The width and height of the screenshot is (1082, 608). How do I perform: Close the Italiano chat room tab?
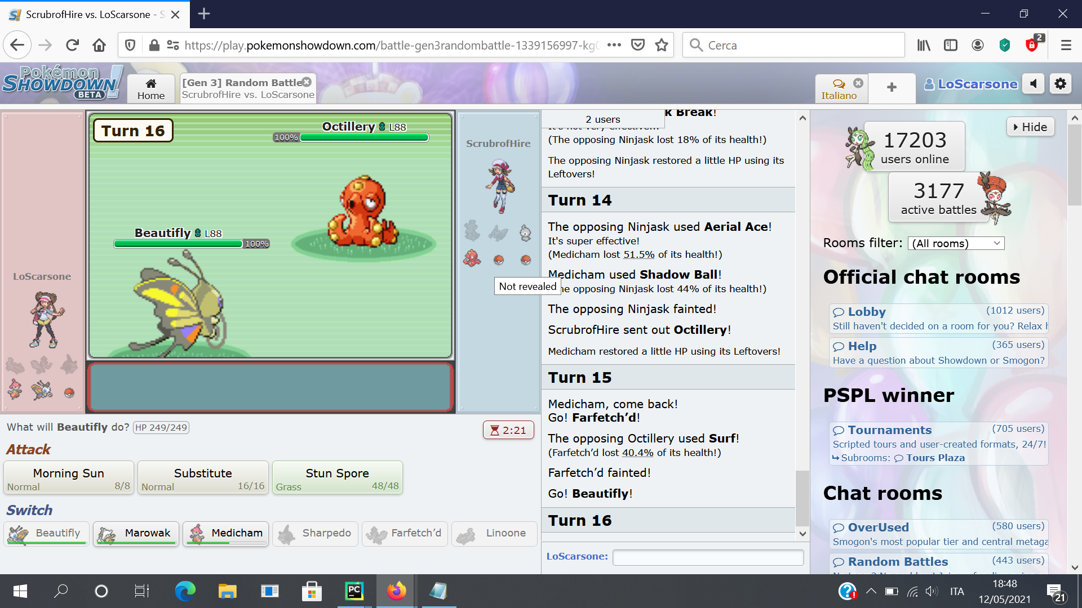[x=858, y=83]
